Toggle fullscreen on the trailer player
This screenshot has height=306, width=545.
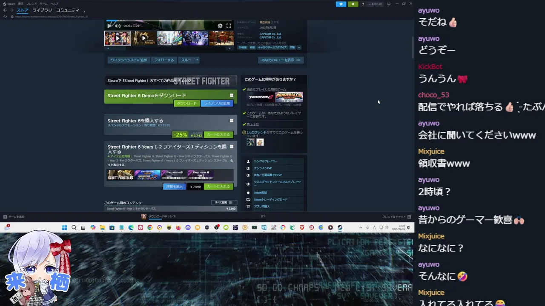229,26
